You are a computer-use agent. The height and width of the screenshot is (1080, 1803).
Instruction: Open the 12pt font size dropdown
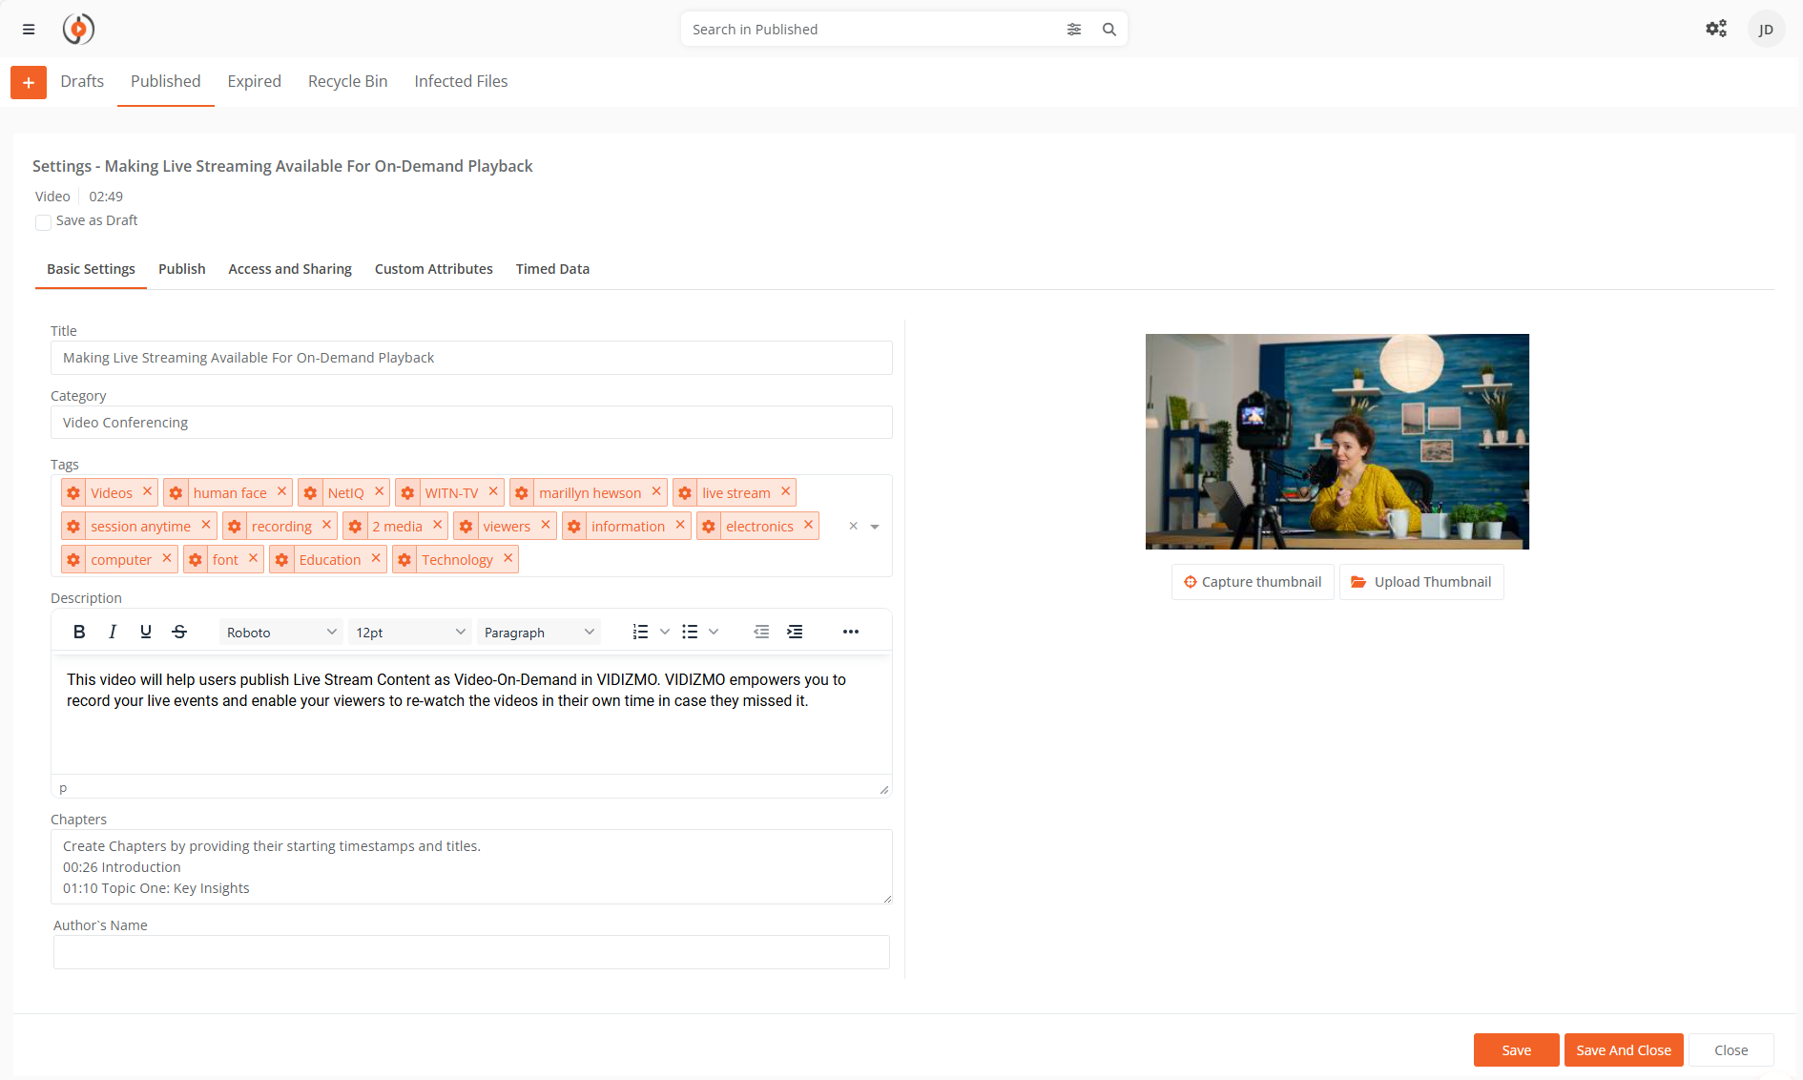click(409, 633)
